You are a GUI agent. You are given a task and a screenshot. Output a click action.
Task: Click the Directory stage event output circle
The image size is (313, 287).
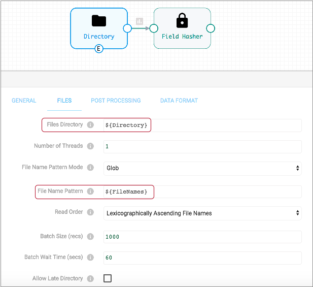99,49
